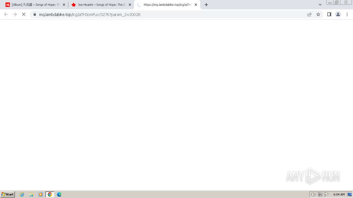Bookmark this tab with star icon
This screenshot has height=198, width=353.
pyautogui.click(x=318, y=14)
